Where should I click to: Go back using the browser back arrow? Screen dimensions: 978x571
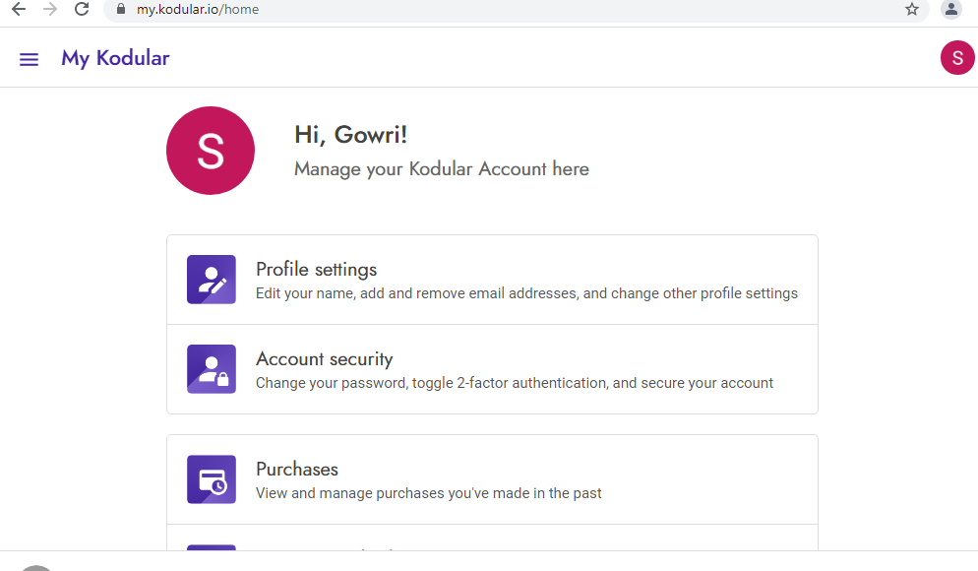coord(19,10)
